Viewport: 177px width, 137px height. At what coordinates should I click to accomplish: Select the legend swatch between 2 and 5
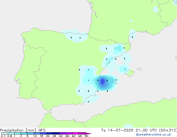[x=24, y=133]
